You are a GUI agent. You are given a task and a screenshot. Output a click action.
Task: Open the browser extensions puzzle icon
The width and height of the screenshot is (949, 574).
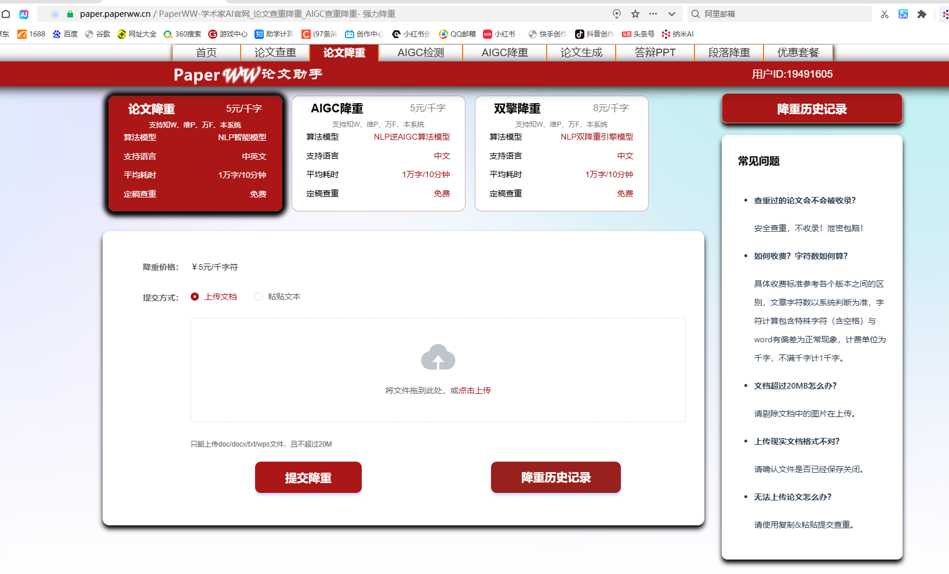click(x=922, y=14)
